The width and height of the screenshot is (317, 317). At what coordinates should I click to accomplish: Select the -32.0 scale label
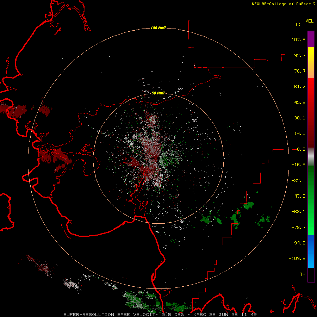(298, 181)
